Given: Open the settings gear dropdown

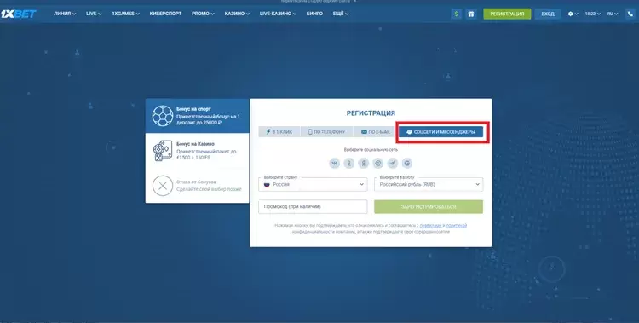Looking at the screenshot, I should point(573,14).
